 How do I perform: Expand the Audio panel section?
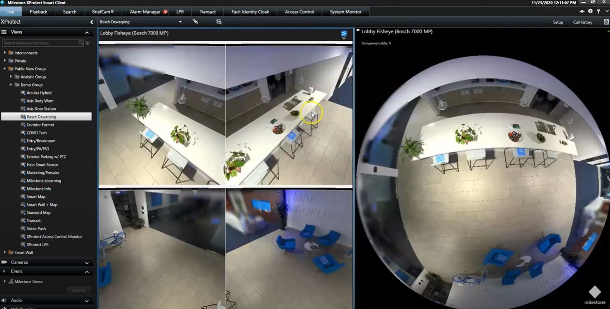coord(87,301)
